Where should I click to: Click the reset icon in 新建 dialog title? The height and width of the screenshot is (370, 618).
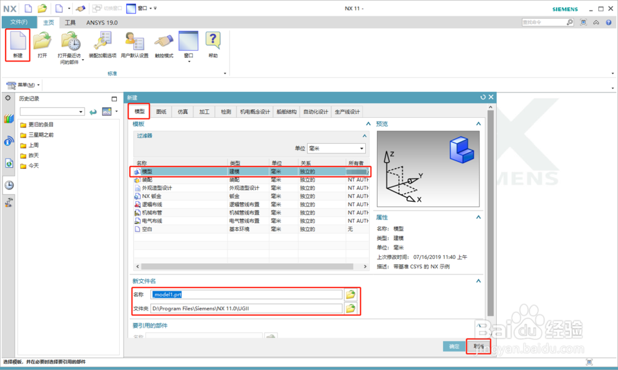pos(483,97)
